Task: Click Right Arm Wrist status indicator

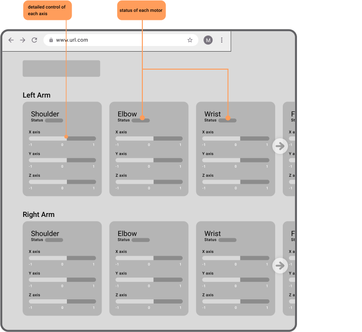Action: [227, 240]
